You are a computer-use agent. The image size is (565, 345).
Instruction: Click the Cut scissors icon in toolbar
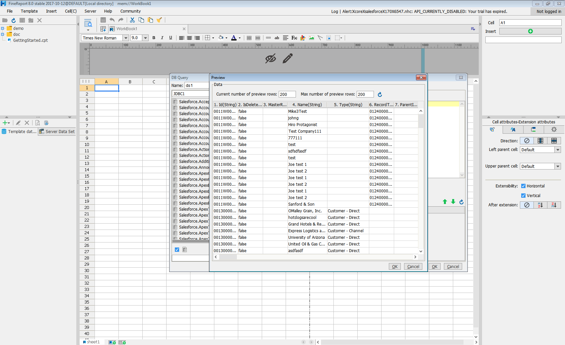tap(132, 20)
